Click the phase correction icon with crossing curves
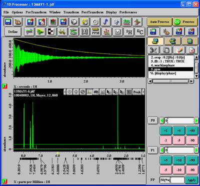Screen dimensions: 200x186 coord(137,22)
